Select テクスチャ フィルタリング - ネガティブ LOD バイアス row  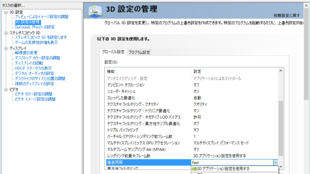tap(192, 117)
